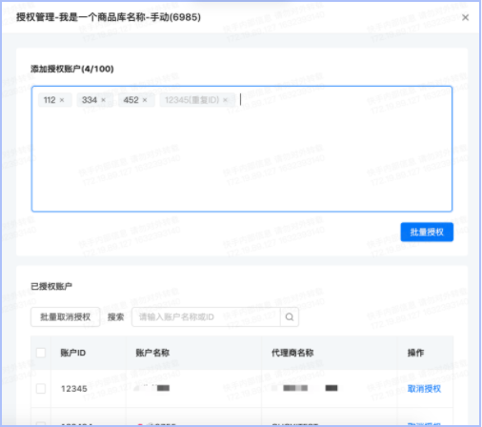The width and height of the screenshot is (482, 427).
Task: Remove tag 112 with its x icon
Action: click(62, 100)
